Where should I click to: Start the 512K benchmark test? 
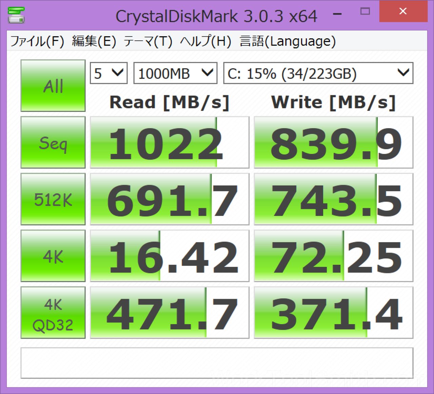click(x=53, y=199)
